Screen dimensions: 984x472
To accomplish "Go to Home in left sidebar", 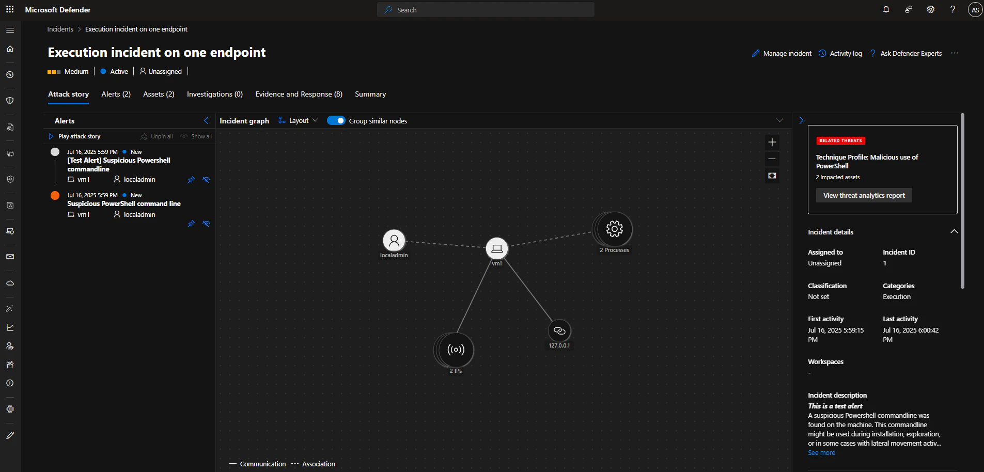I will 10,49.
